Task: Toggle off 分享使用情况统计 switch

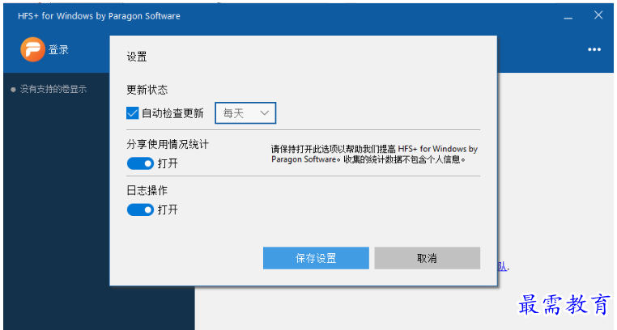Action: (140, 163)
